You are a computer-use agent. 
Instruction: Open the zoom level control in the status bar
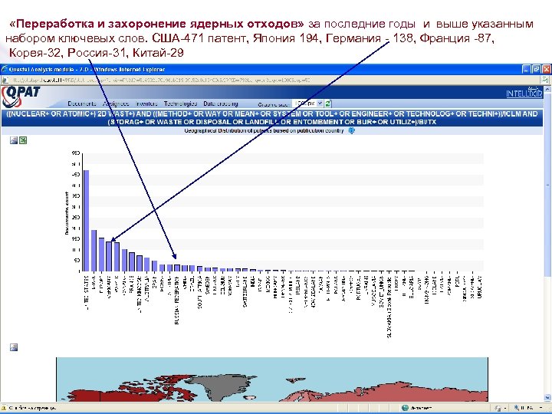pos(528,408)
